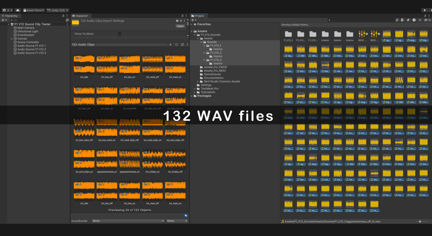Screen dimensions: 432x236
Task: Open Audio Clips Import Settings more menu
Action: tap(184, 21)
